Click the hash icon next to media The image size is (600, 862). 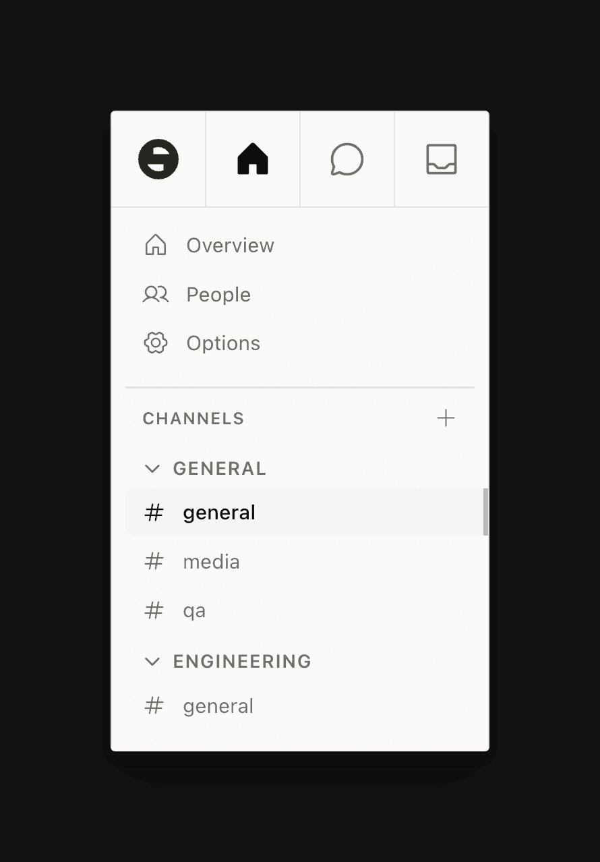point(154,561)
